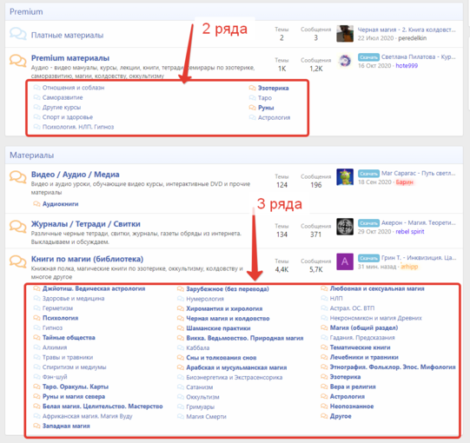Open the purple A avatar for arhipp
Image resolution: width=470 pixels, height=443 pixels.
coord(345,261)
